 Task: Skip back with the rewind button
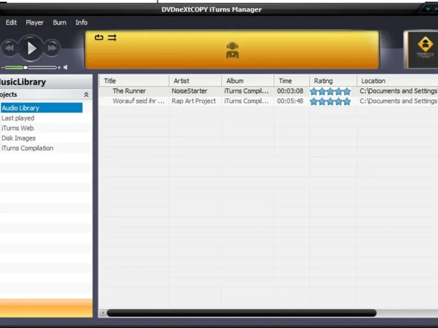[x=10, y=48]
